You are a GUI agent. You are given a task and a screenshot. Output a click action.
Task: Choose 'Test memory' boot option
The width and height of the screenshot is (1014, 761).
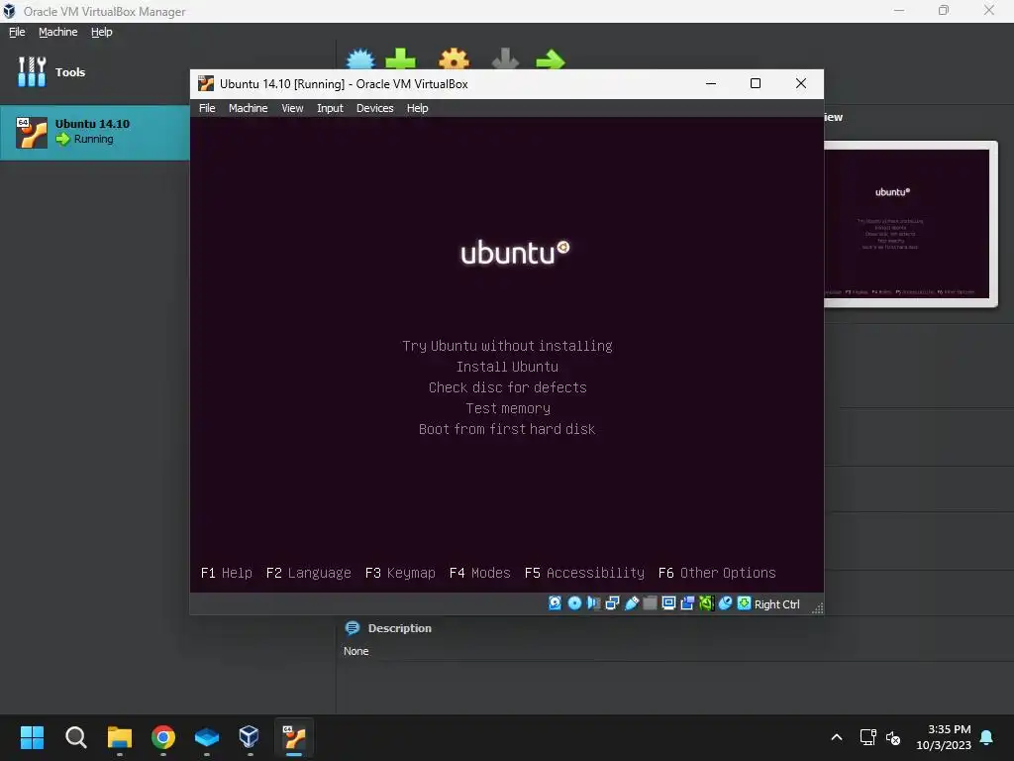508,408
